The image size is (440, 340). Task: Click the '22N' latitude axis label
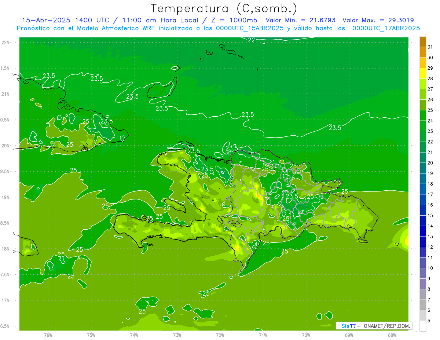pyautogui.click(x=5, y=43)
